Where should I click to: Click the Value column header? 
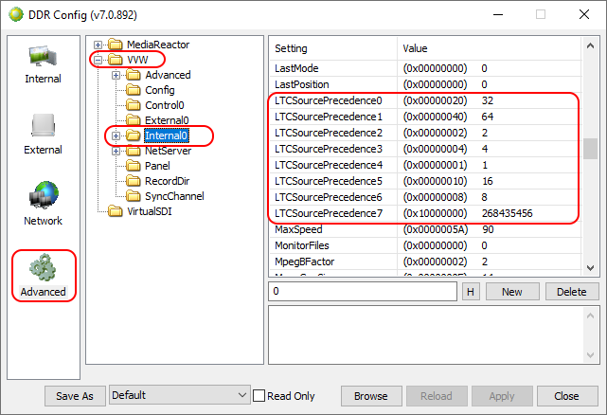coord(490,48)
